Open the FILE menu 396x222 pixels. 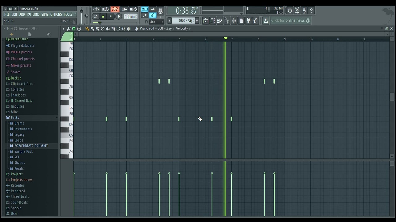pyautogui.click(x=7, y=14)
